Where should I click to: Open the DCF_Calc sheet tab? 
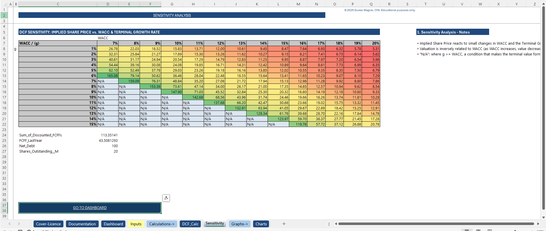tap(190, 224)
